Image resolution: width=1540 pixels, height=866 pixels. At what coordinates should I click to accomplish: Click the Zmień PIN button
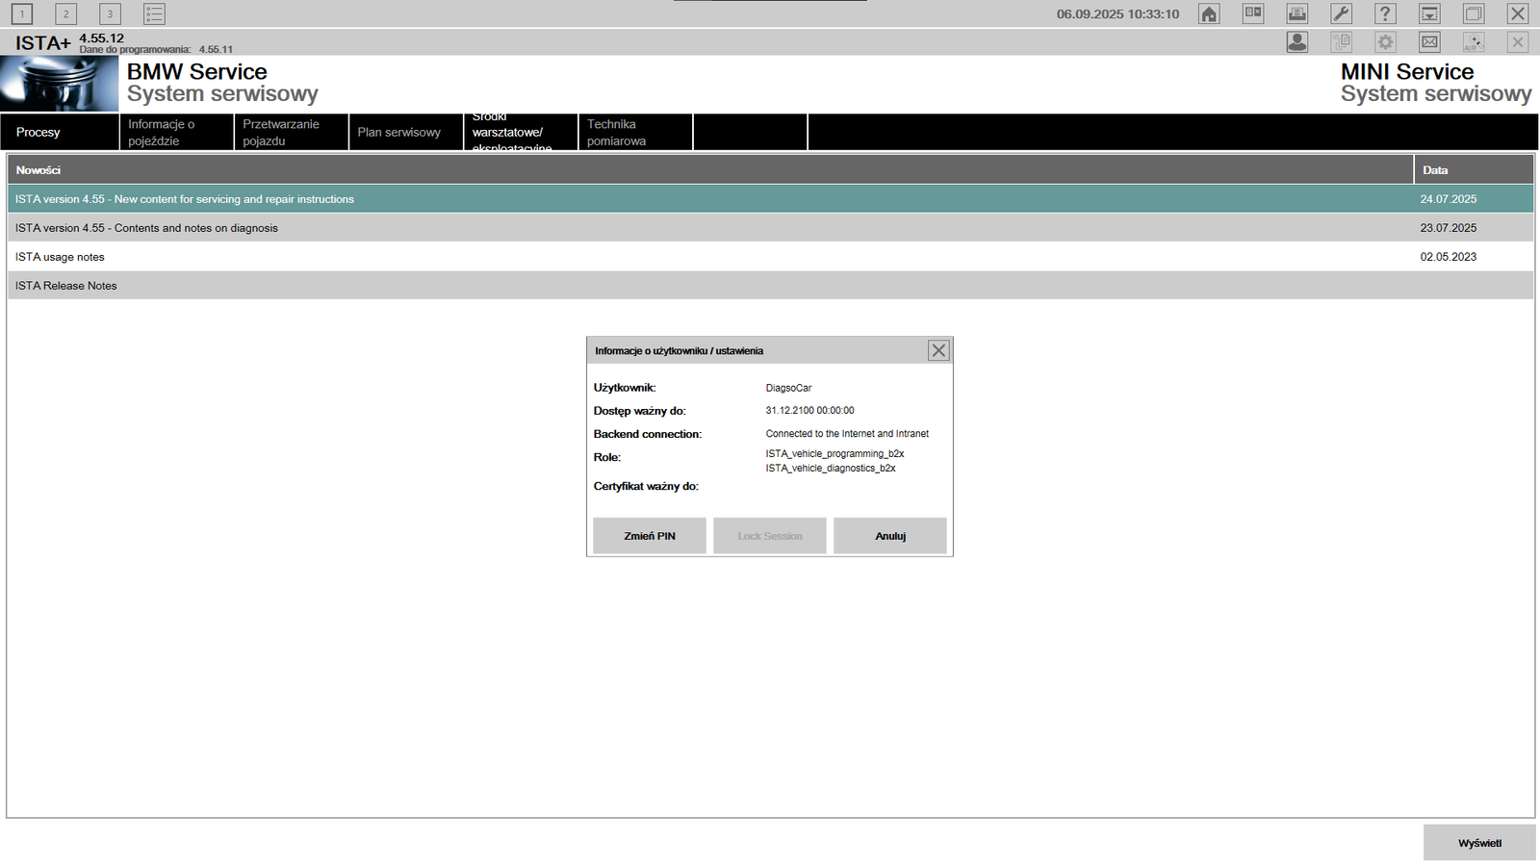pyautogui.click(x=650, y=536)
